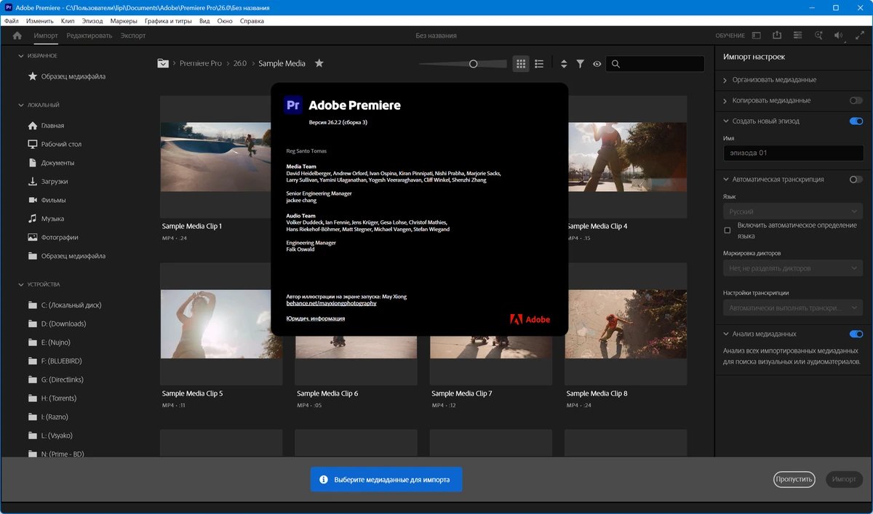Switch to grid thumbnail view

click(x=521, y=64)
